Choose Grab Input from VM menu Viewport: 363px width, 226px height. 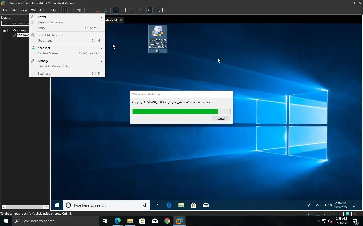67,41
